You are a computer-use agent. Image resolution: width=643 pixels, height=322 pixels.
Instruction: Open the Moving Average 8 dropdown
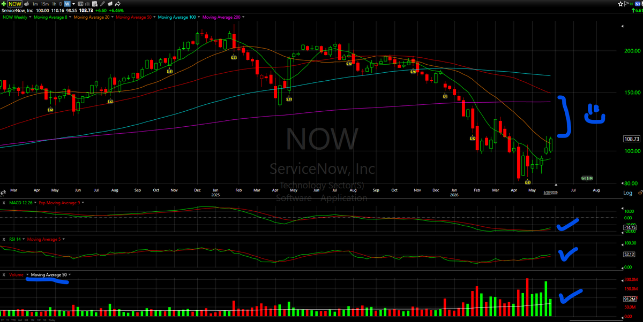pyautogui.click(x=70, y=17)
